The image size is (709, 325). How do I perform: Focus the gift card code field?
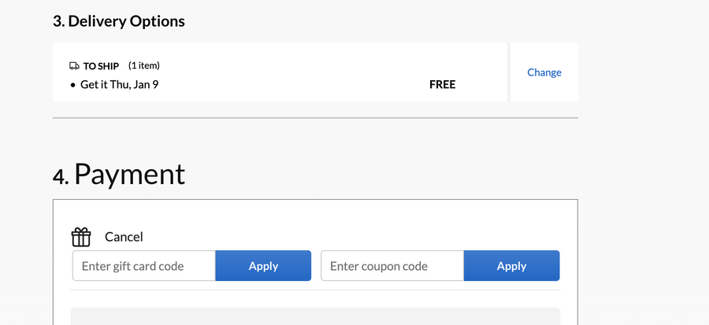(143, 266)
